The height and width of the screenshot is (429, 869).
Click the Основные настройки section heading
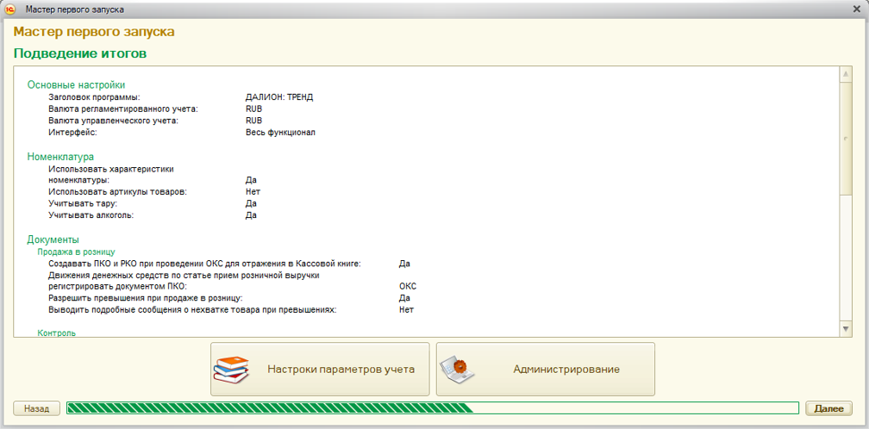76,84
